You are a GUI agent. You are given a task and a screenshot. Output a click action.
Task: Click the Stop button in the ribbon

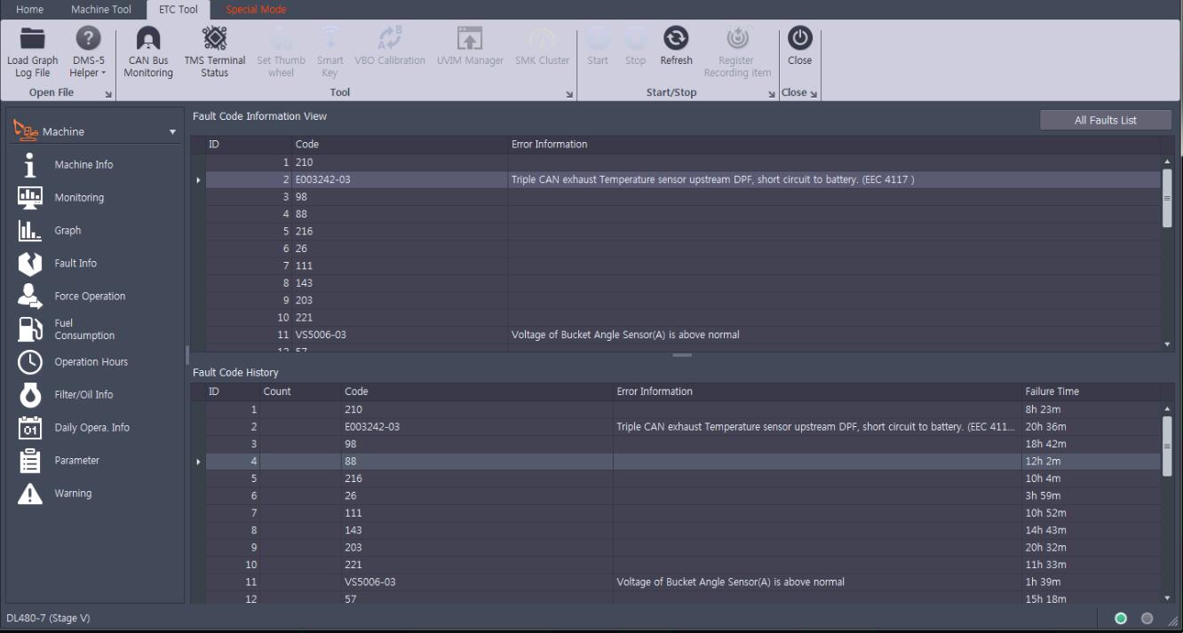click(635, 47)
